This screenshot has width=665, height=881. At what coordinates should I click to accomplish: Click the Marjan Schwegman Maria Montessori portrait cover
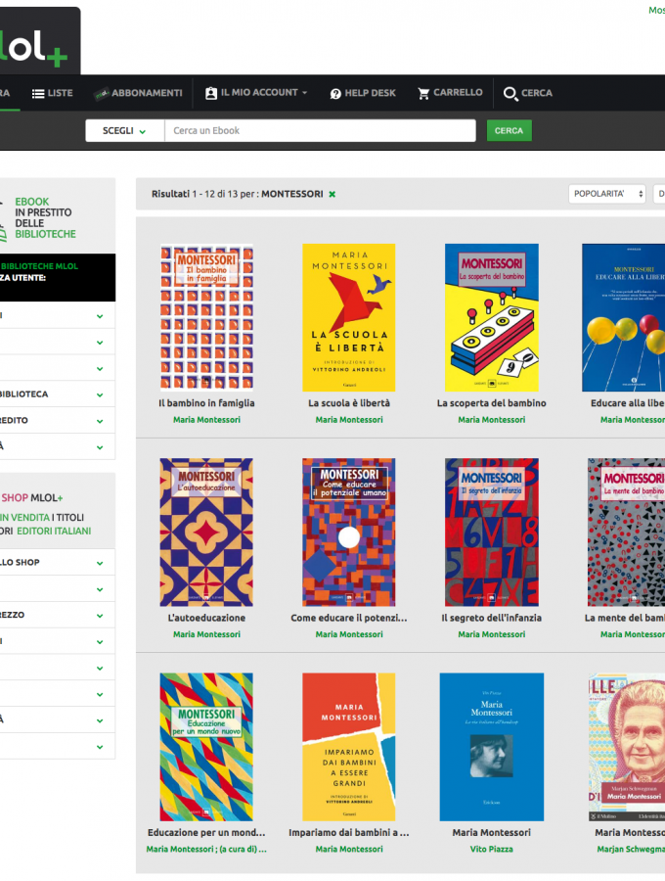point(626,747)
